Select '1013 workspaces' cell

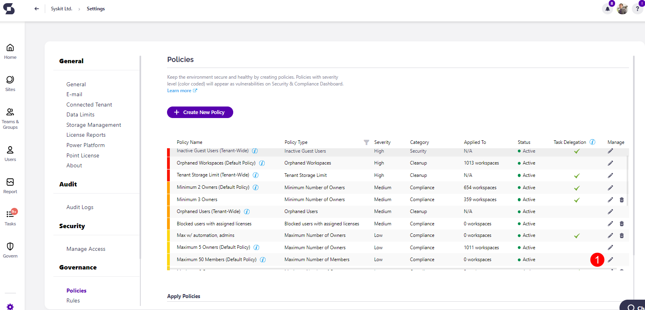coord(481,163)
